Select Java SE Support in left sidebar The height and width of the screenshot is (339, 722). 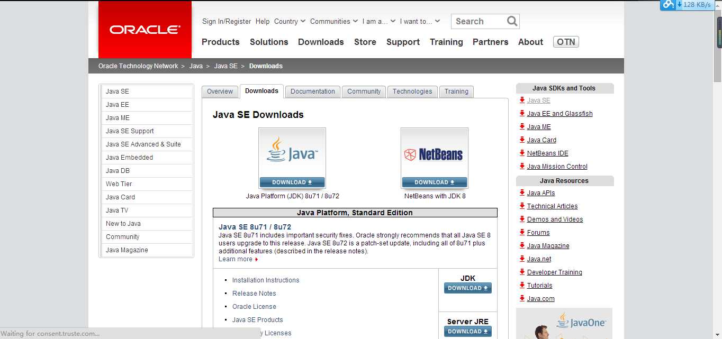click(x=147, y=131)
